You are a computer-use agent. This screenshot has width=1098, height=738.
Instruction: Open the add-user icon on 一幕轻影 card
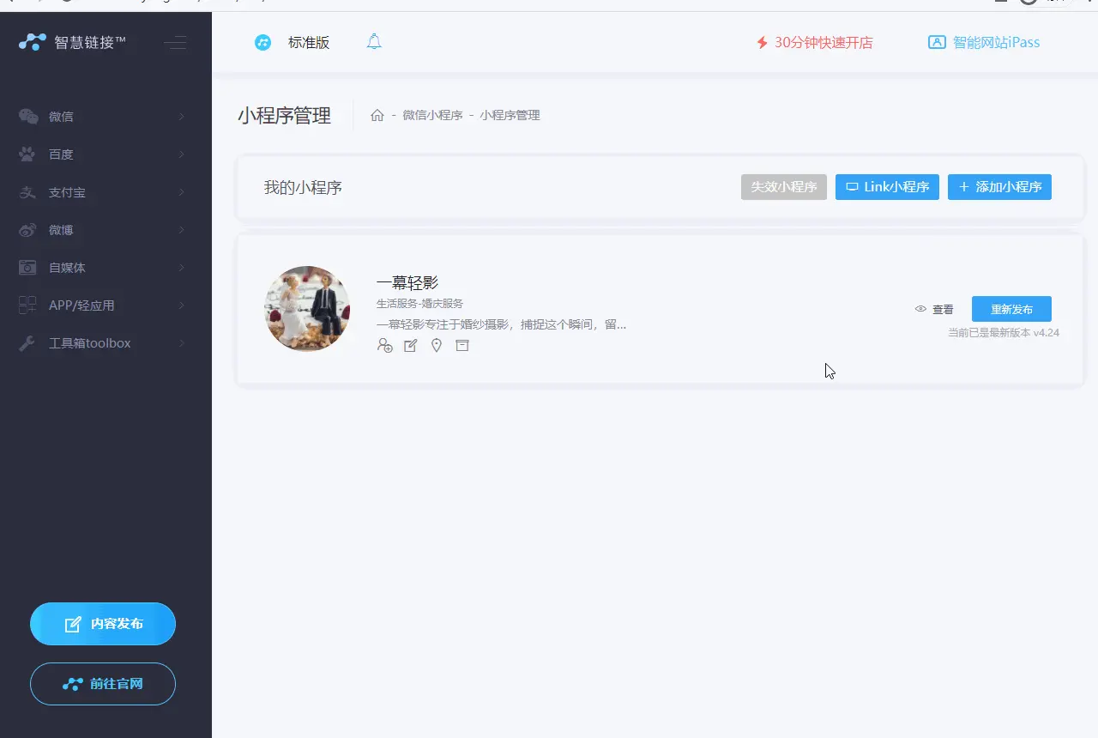point(385,345)
